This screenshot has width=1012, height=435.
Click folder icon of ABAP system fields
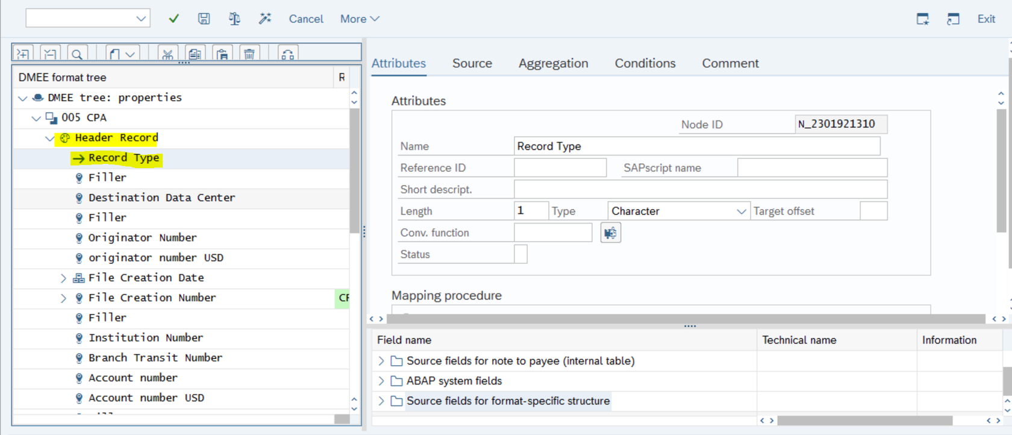396,381
